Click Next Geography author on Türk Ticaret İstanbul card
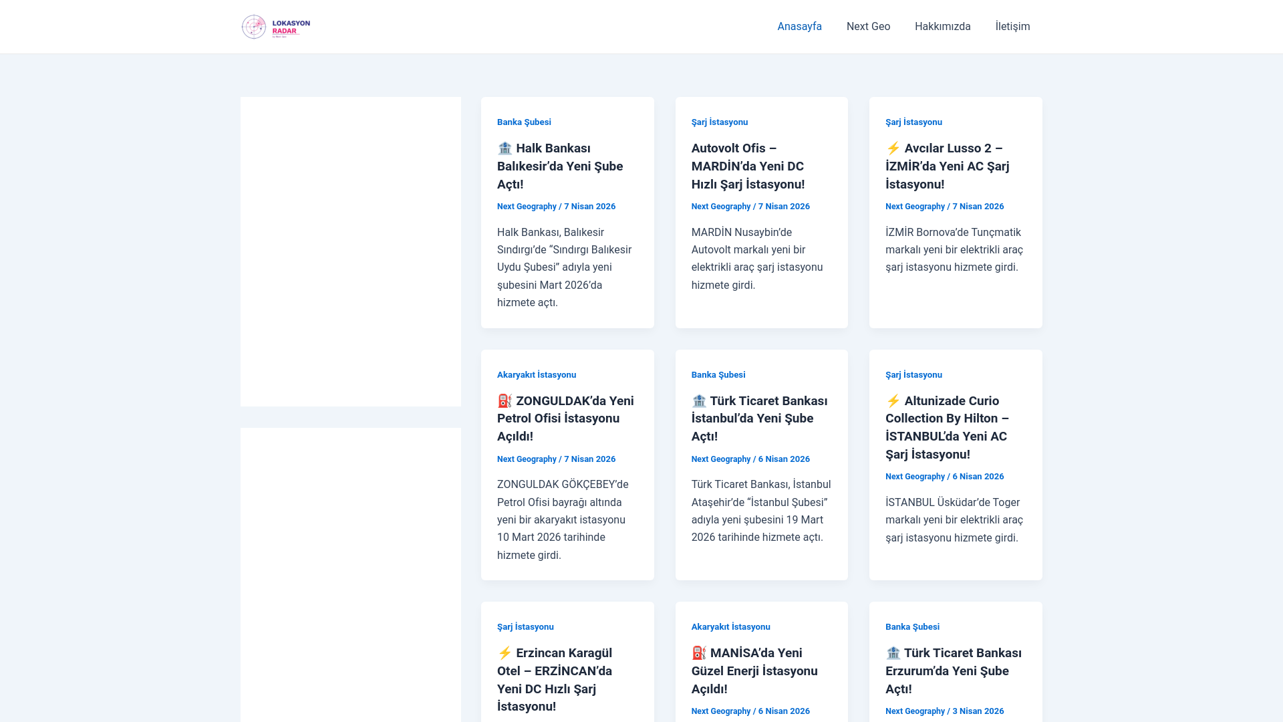The height and width of the screenshot is (722, 1283). 721,459
